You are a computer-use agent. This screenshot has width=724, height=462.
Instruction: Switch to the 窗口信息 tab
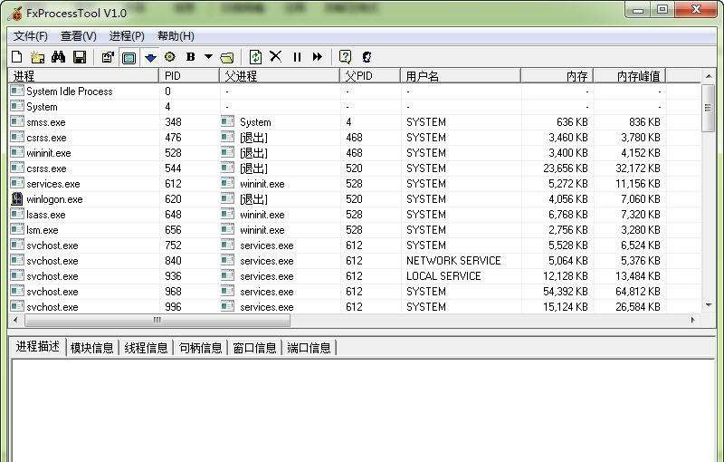click(x=254, y=348)
